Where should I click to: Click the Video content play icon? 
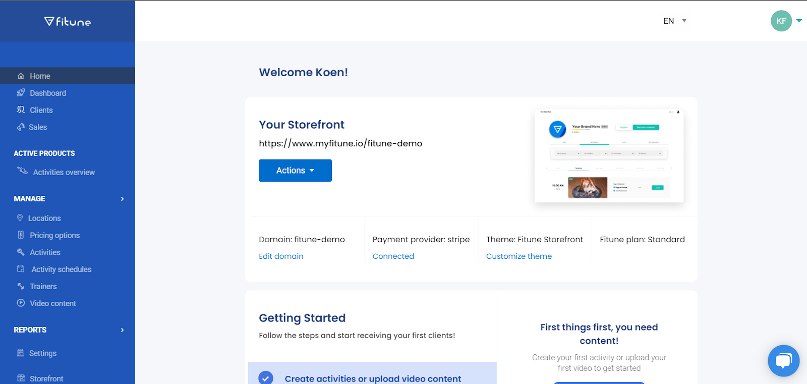pyautogui.click(x=21, y=303)
